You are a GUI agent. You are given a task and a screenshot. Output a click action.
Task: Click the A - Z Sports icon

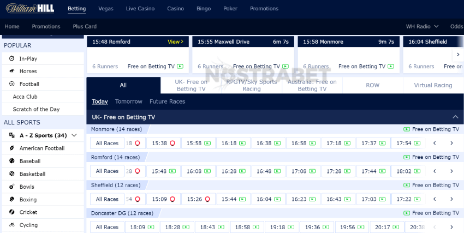coord(12,135)
